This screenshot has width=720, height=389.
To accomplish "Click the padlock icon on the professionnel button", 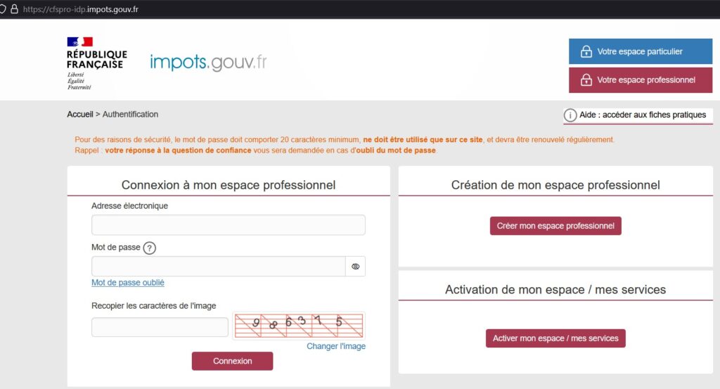I will point(586,79).
